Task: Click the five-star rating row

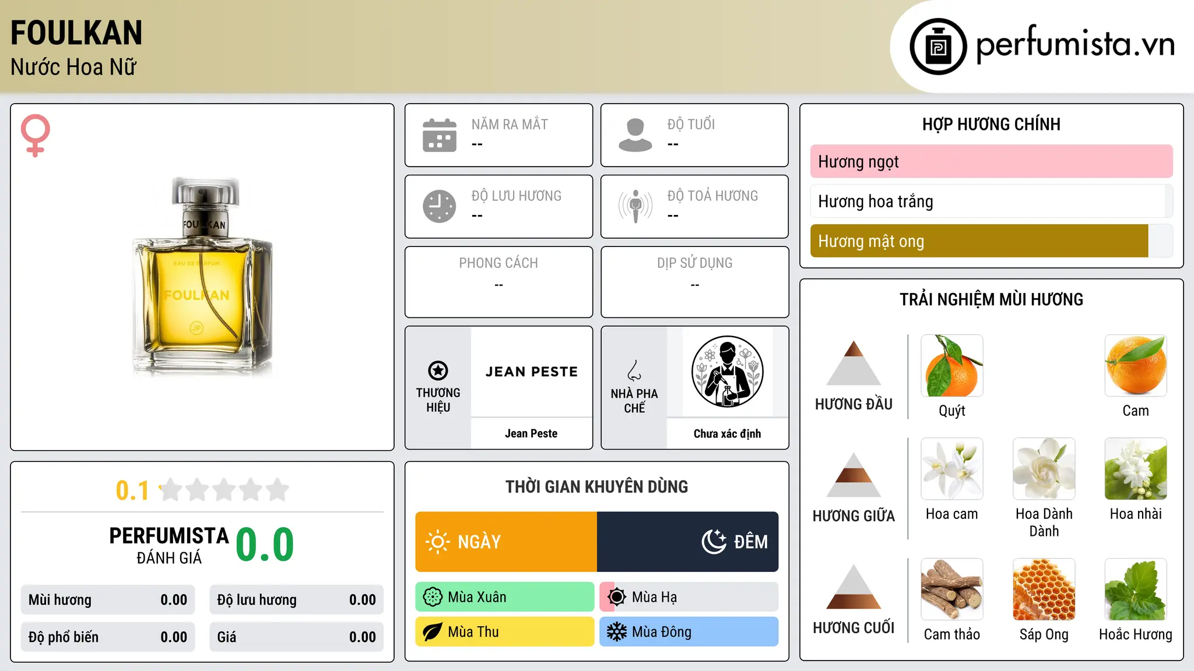Action: 224,490
